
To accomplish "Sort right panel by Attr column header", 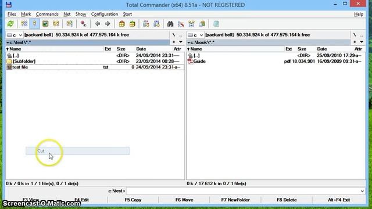I will click(358, 49).
